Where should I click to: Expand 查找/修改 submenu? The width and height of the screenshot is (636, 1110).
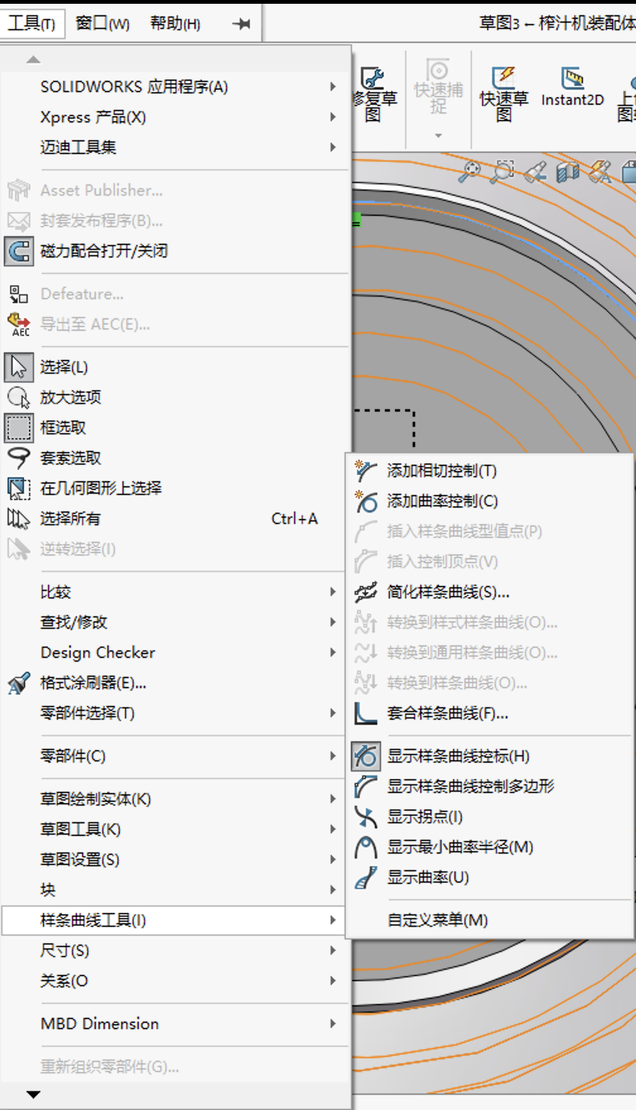(175, 622)
